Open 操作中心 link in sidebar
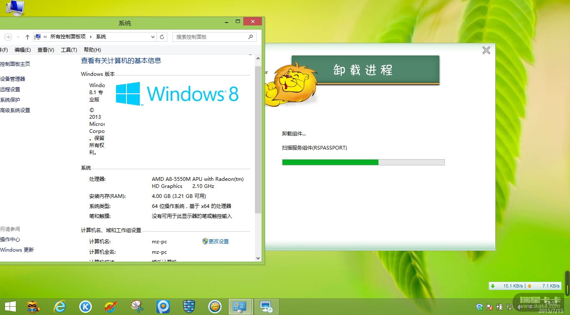This screenshot has width=570, height=315. [10, 240]
